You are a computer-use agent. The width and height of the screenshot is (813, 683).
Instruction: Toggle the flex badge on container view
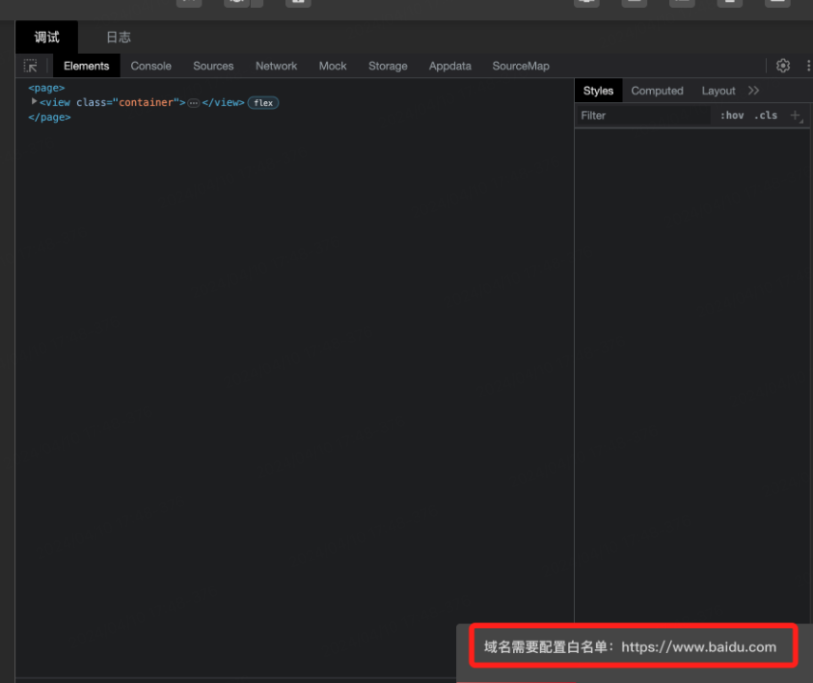coord(263,102)
